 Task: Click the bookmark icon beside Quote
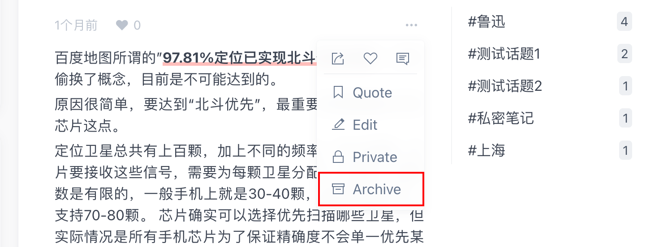[x=338, y=93]
